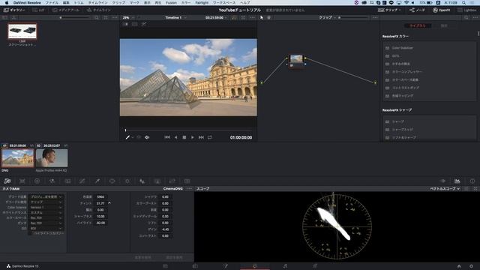Open the ISO 800 dropdown
This screenshot has width=480, height=270.
(x=46, y=228)
